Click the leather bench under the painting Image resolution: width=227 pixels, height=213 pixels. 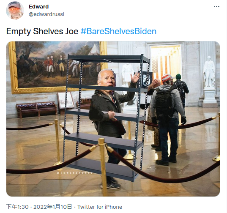tap(37, 109)
